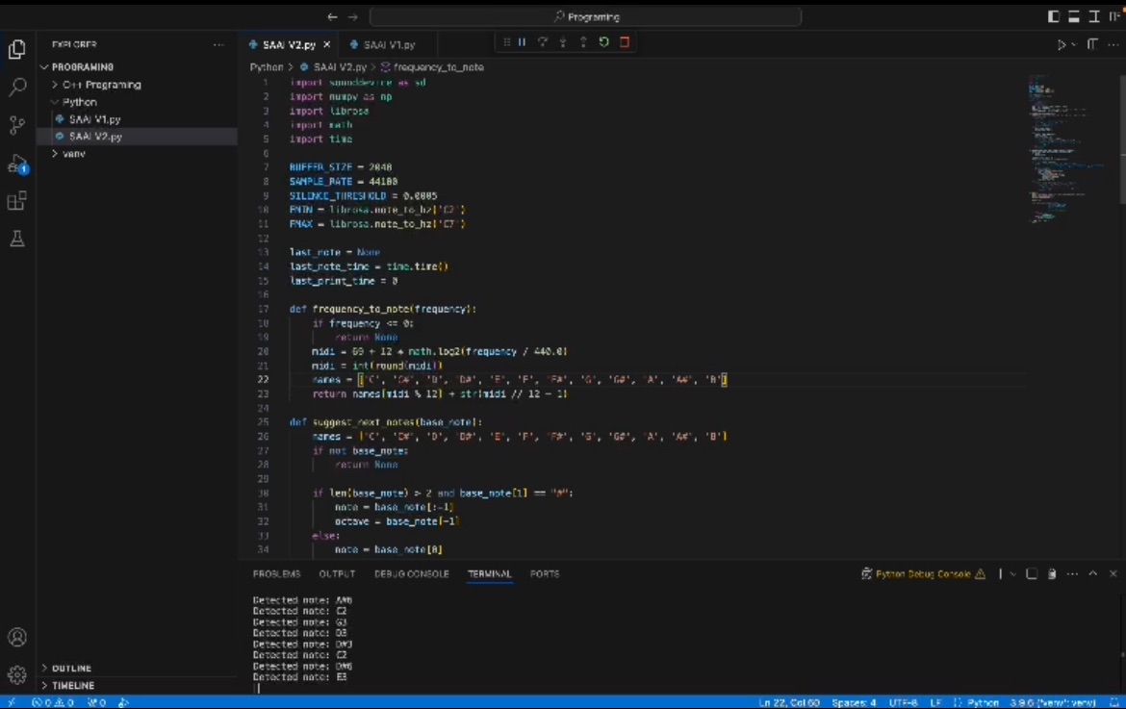The width and height of the screenshot is (1126, 709).
Task: Open the Testing flask view
Action: coord(17,239)
